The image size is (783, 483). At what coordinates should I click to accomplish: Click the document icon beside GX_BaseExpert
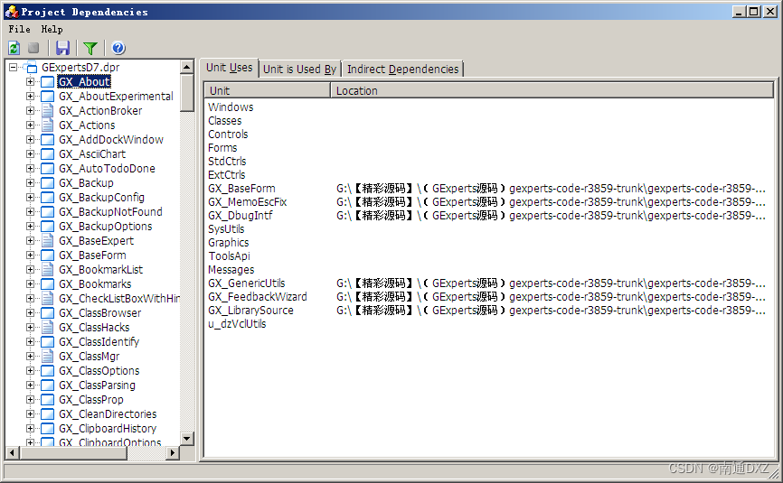click(x=47, y=241)
